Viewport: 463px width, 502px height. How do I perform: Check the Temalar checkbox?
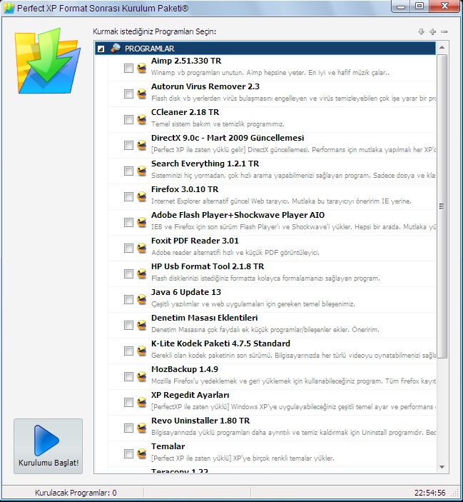[x=128, y=453]
